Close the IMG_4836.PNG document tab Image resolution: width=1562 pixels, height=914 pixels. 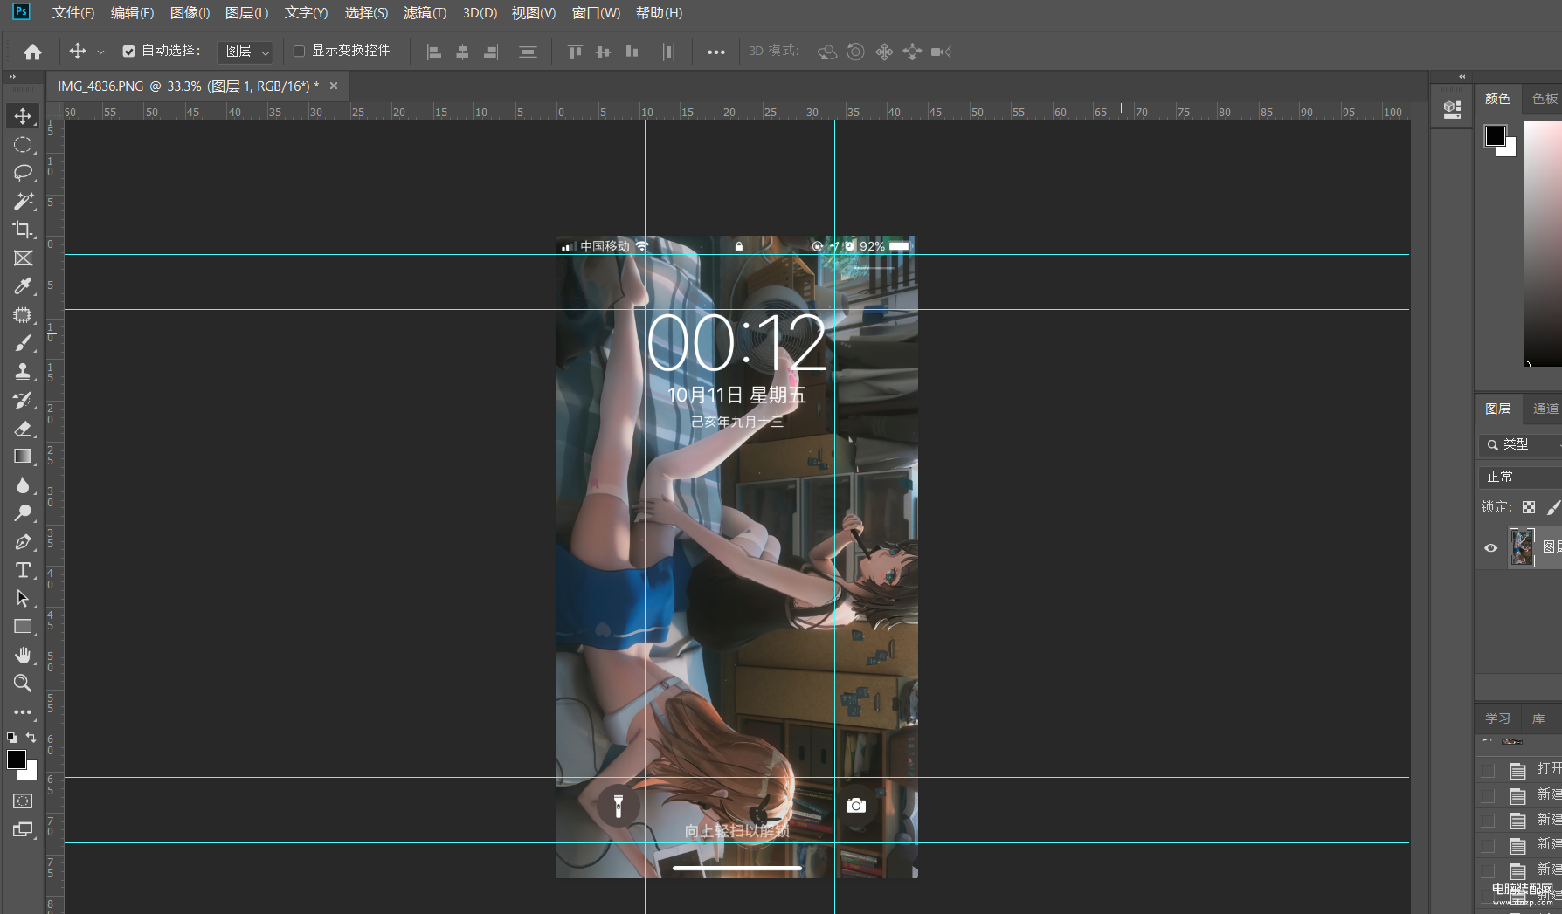click(x=334, y=86)
